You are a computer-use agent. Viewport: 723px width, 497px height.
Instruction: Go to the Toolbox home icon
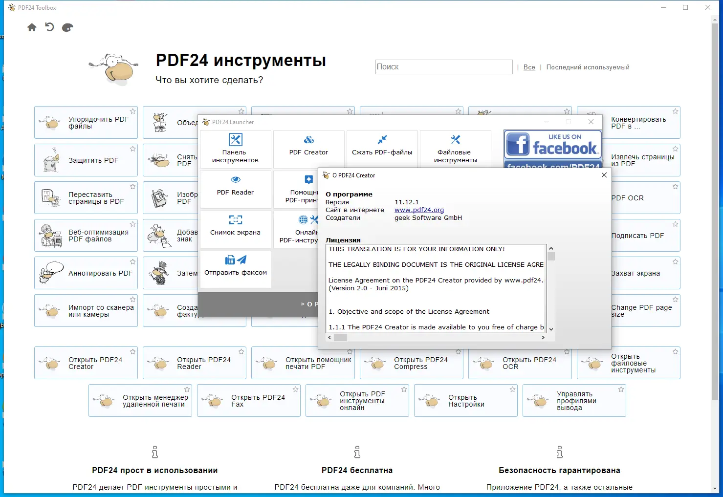32,27
